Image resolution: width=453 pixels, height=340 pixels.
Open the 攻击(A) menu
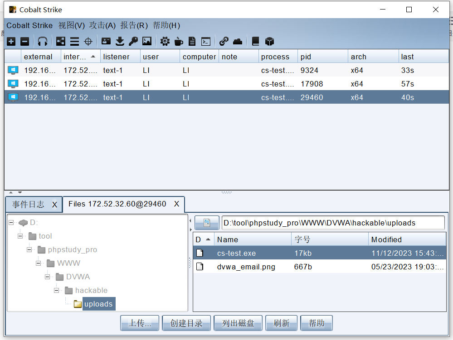102,25
